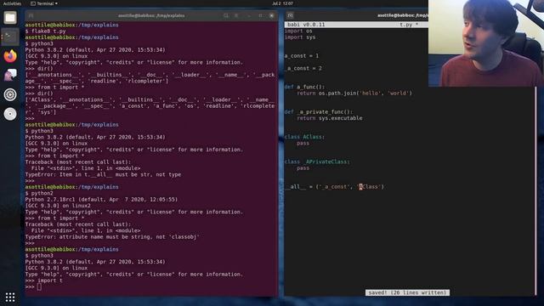This screenshot has width=544, height=306.
Task: Click the 'attribute name must be string' error line
Action: point(112,236)
